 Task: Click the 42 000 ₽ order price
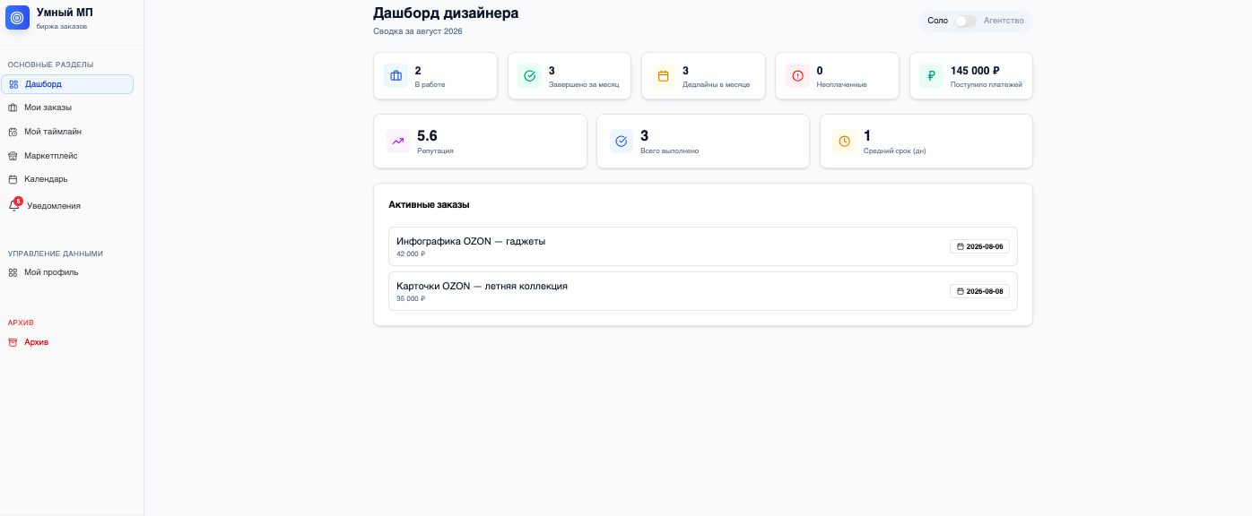411,254
